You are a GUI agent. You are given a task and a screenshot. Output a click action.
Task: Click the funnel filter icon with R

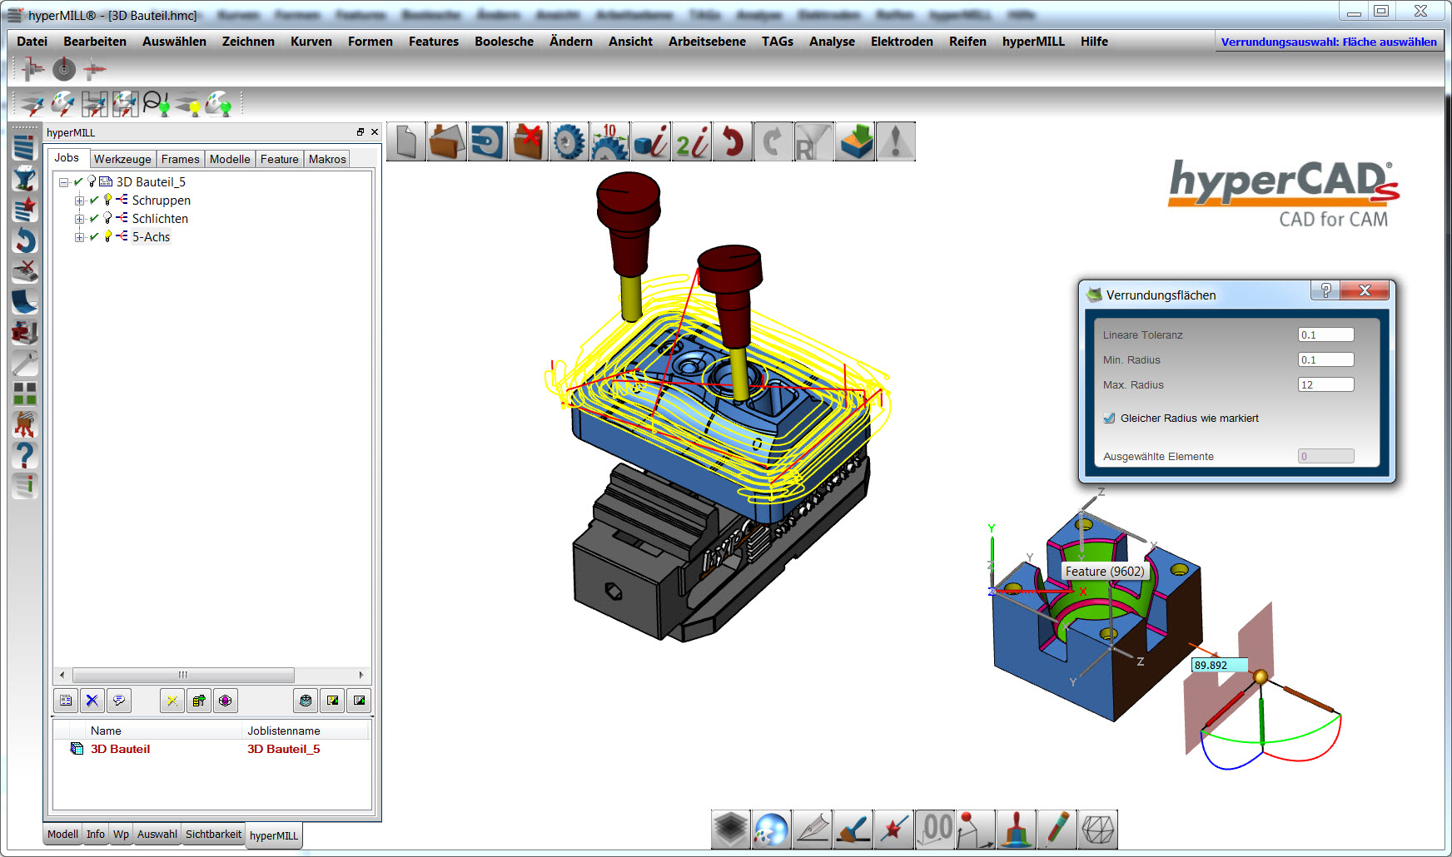pos(814,141)
